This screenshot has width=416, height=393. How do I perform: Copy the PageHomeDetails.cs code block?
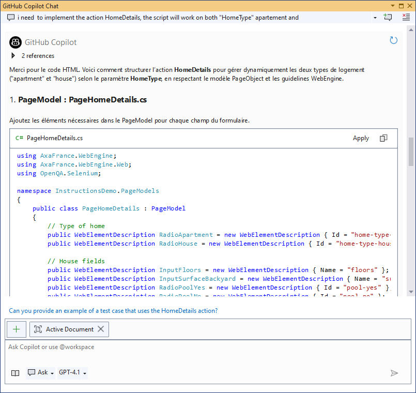[x=383, y=138]
